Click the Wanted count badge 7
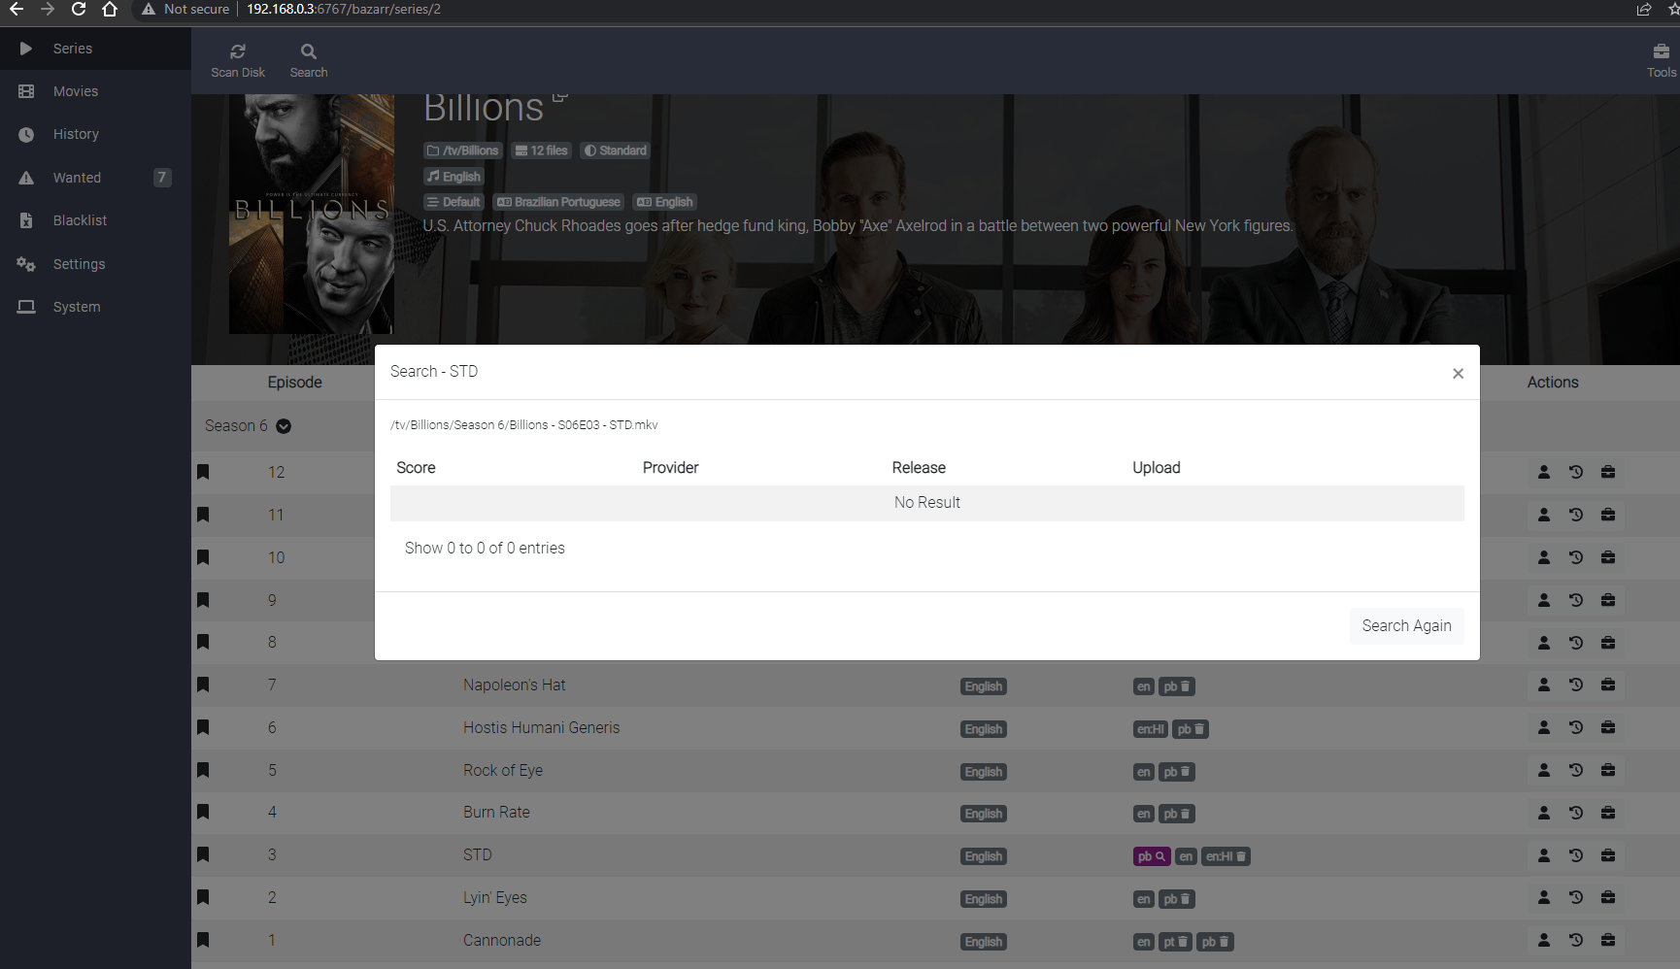The width and height of the screenshot is (1680, 969). point(162,178)
